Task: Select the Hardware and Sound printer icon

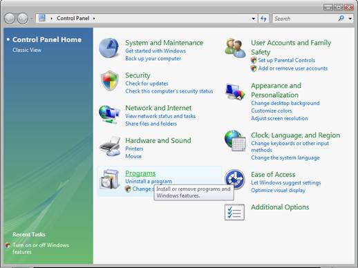Action: (110, 146)
